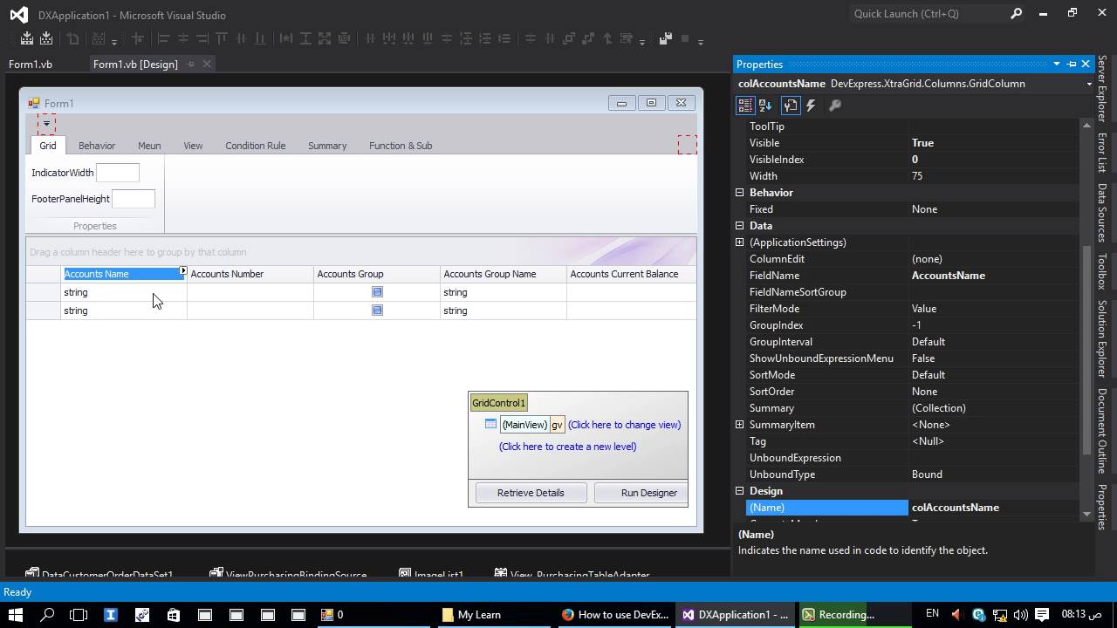Image resolution: width=1117 pixels, height=628 pixels.
Task: Open the Action Center notification icon
Action: pos(1042,614)
